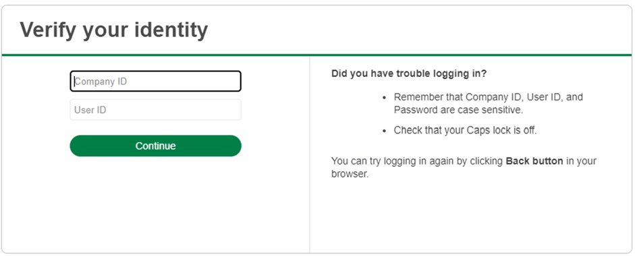Click the vertical divider between the two panels
Image resolution: width=635 pixels, height=256 pixels.
[x=310, y=154]
